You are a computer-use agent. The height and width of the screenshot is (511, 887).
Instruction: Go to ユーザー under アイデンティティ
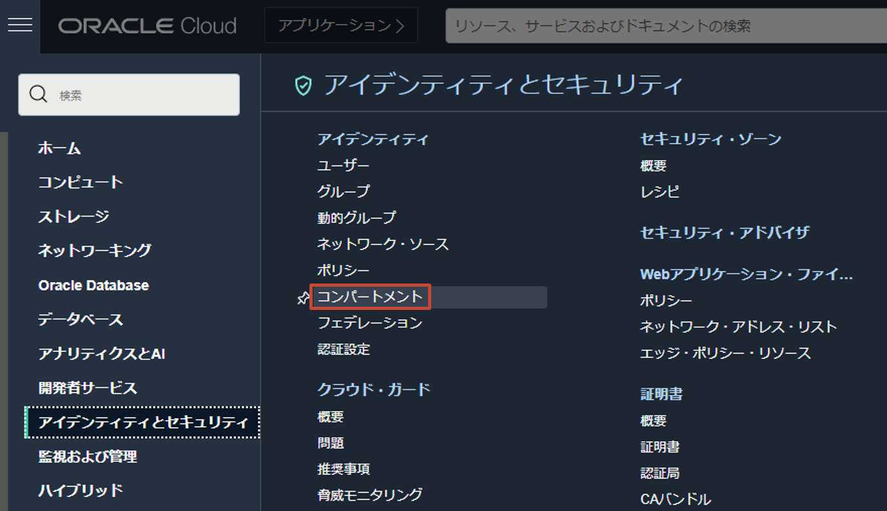[x=344, y=166]
